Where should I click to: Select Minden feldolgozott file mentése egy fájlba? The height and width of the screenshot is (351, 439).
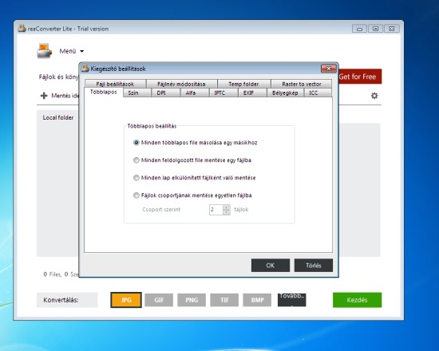click(x=136, y=160)
